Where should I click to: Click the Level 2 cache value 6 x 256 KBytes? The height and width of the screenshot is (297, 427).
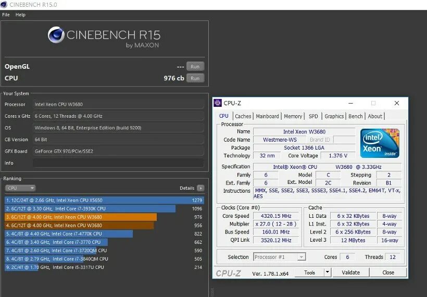click(x=353, y=232)
